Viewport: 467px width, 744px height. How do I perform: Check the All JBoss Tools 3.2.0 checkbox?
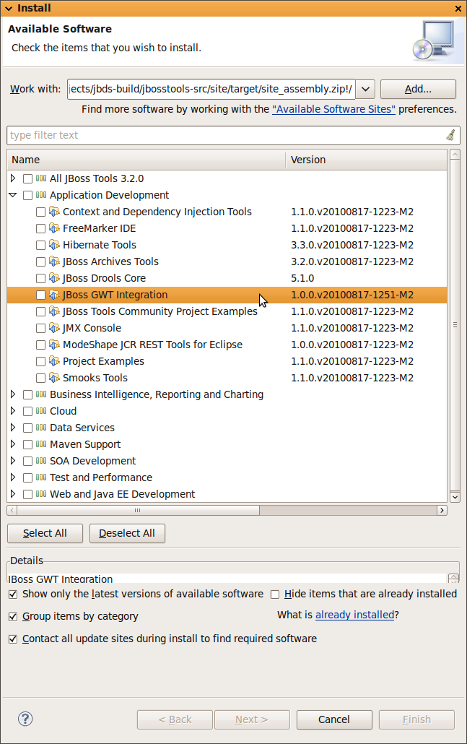pyautogui.click(x=27, y=179)
